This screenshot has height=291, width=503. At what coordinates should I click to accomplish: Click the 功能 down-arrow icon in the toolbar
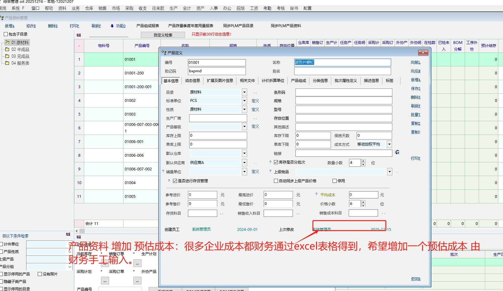coord(112,26)
